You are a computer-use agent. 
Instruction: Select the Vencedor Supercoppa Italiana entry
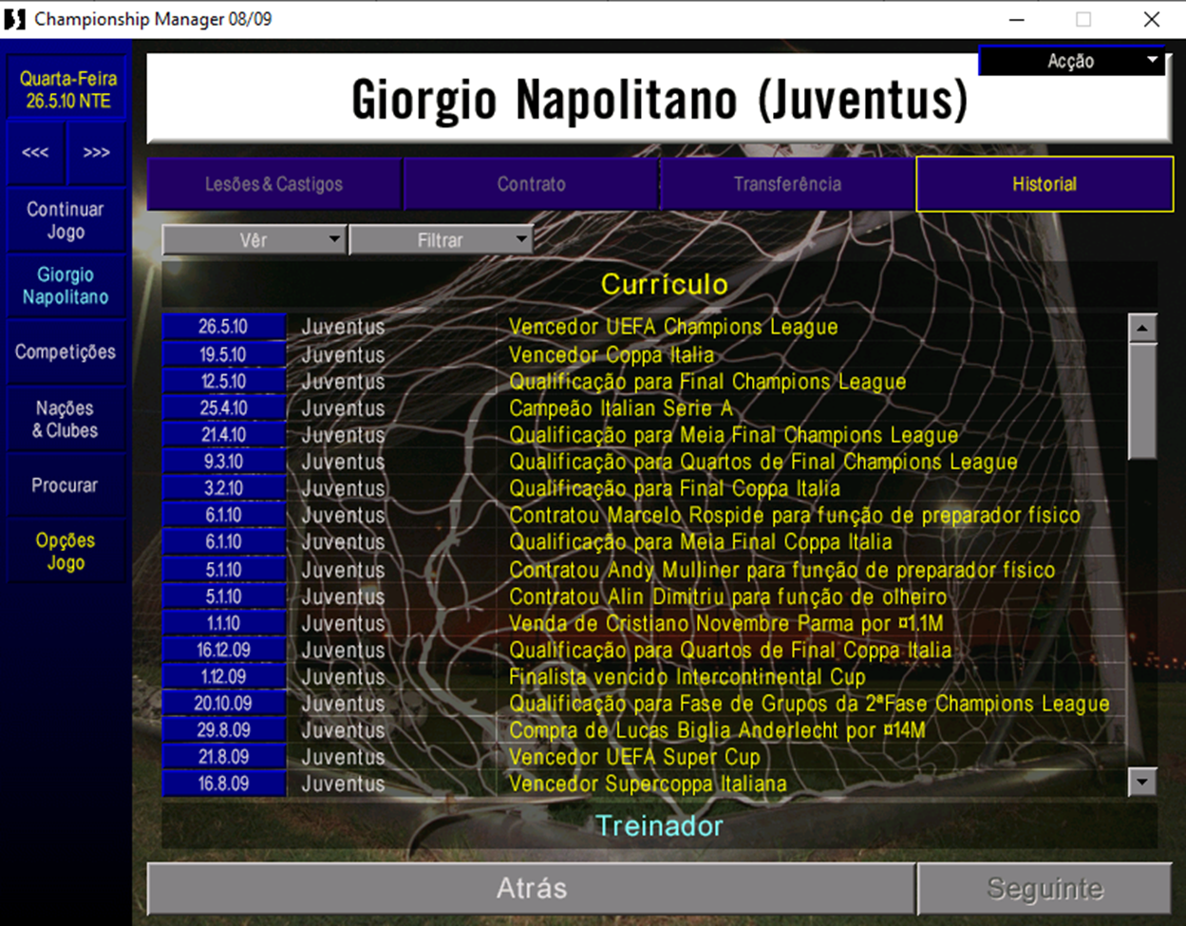point(648,784)
